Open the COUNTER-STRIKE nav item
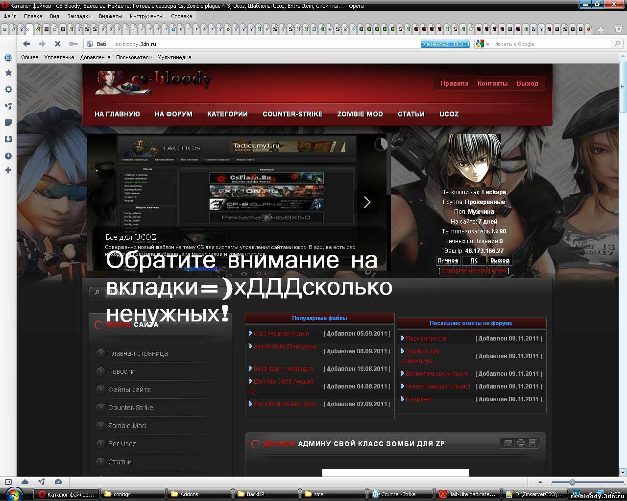 [292, 114]
